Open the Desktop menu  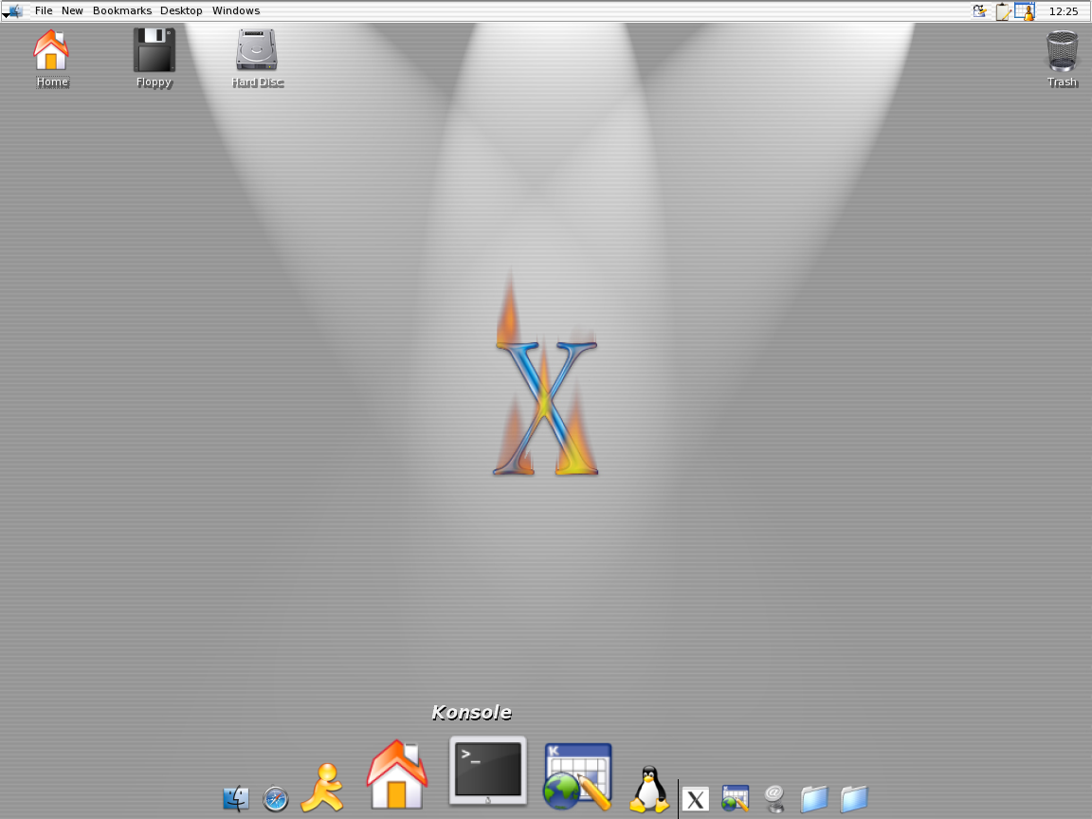(181, 11)
